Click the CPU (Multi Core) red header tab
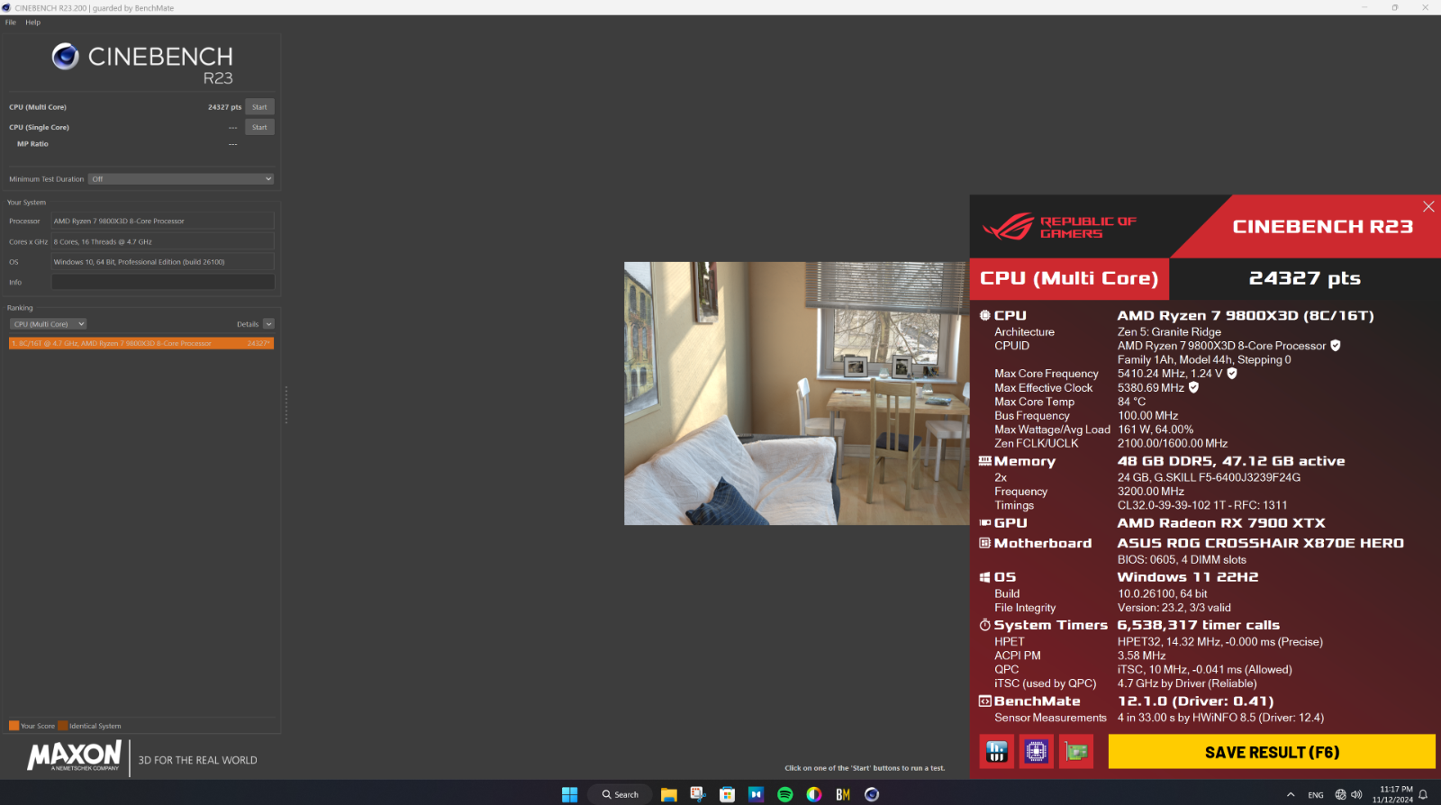 click(x=1069, y=279)
